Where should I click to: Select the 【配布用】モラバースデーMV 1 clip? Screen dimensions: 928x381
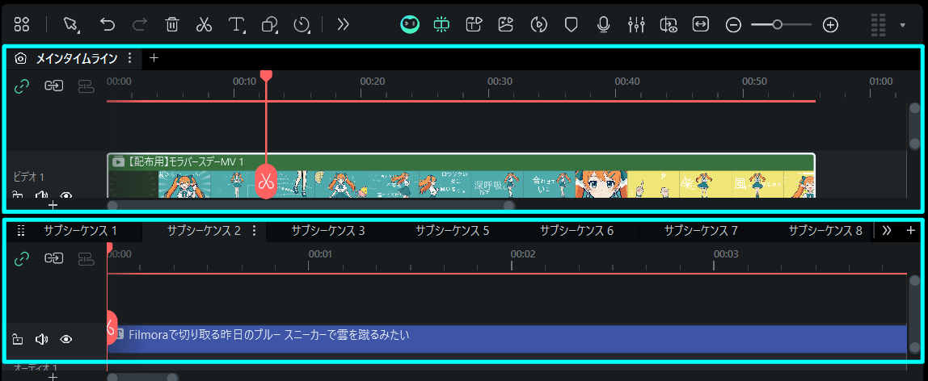pyautogui.click(x=461, y=175)
